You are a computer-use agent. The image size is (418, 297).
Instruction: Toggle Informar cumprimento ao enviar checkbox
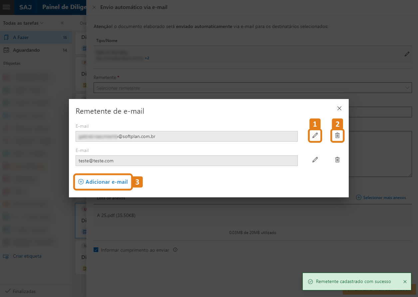(x=96, y=250)
